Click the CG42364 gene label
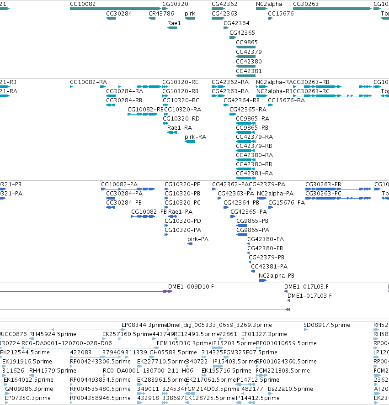This screenshot has width=389, height=405. 236,23
